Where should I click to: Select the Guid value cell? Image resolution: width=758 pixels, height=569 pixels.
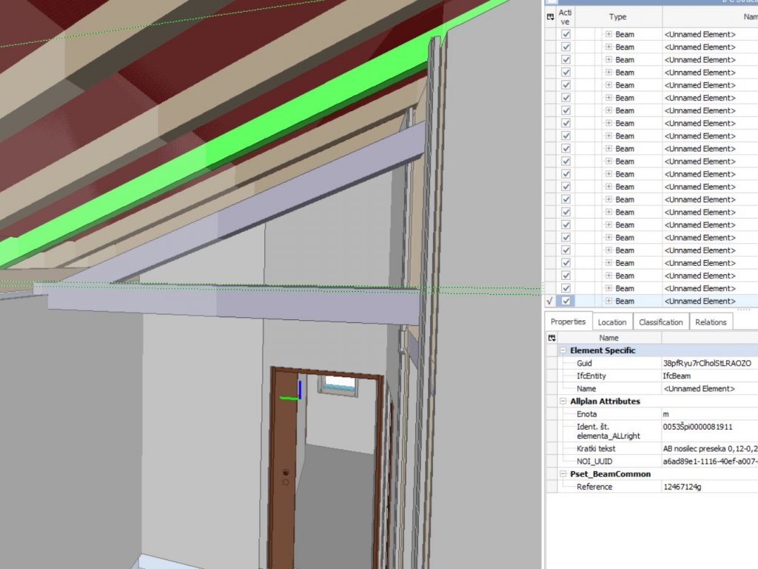point(707,364)
